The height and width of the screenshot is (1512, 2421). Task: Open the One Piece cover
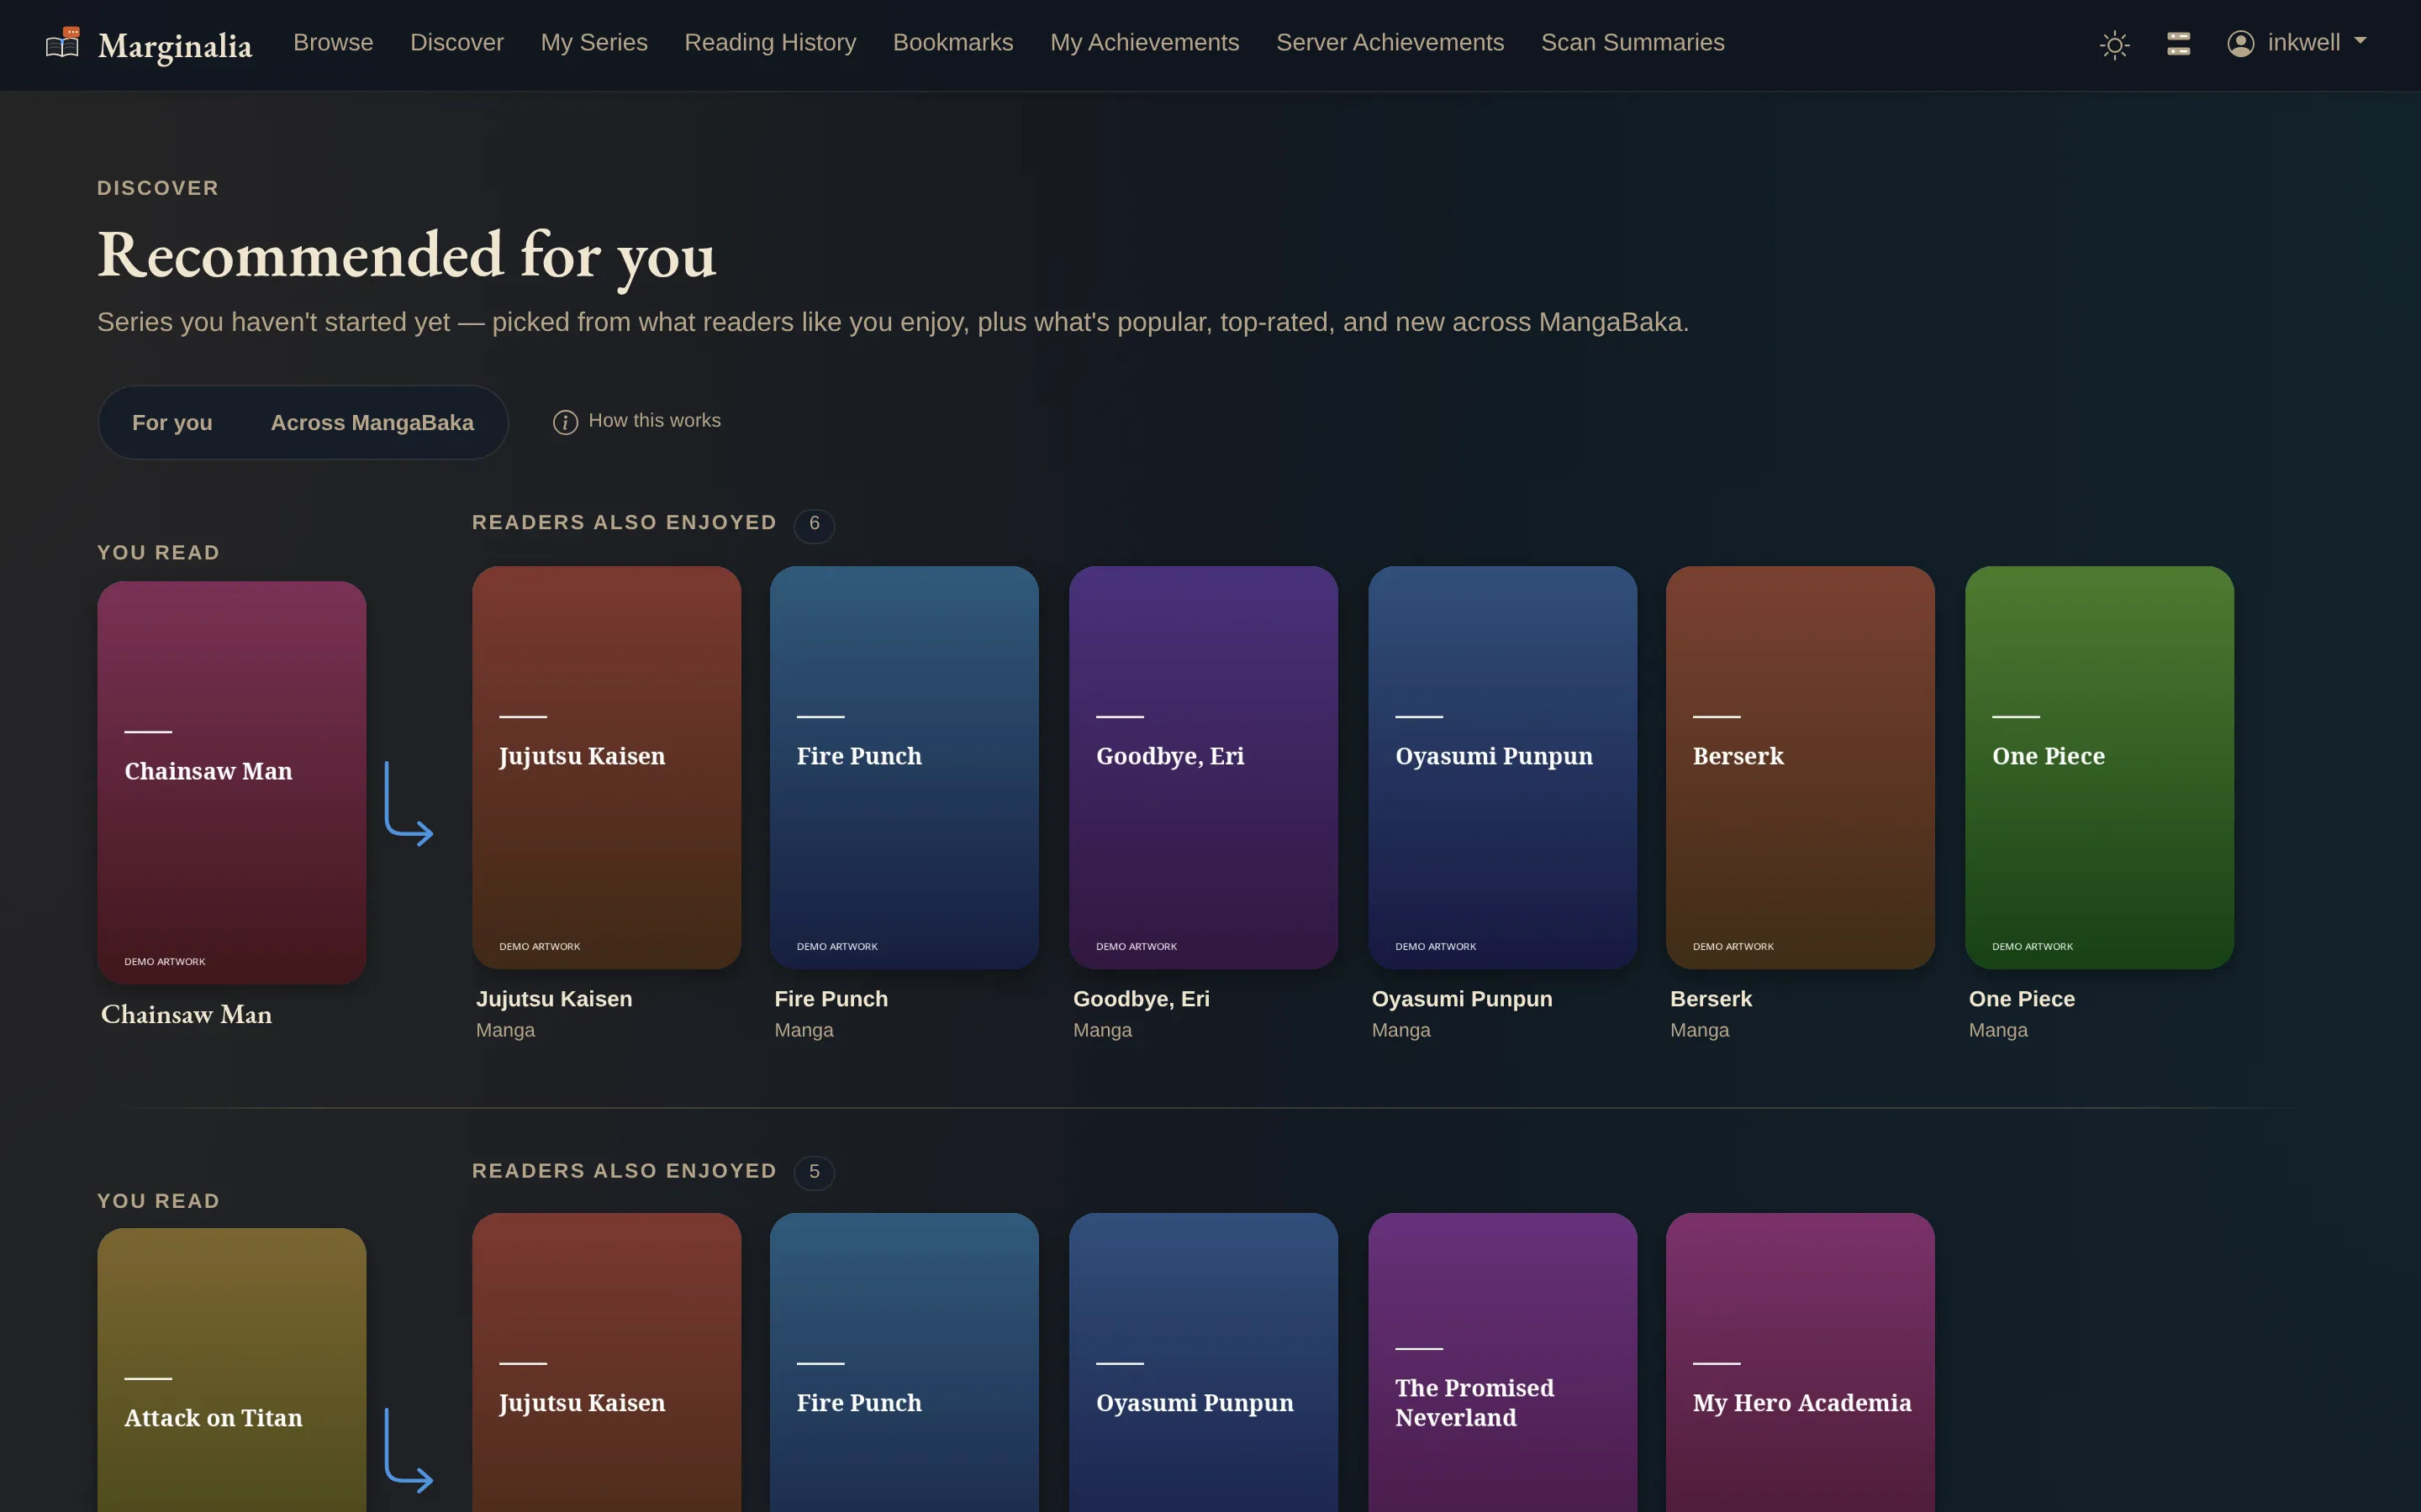point(2100,767)
